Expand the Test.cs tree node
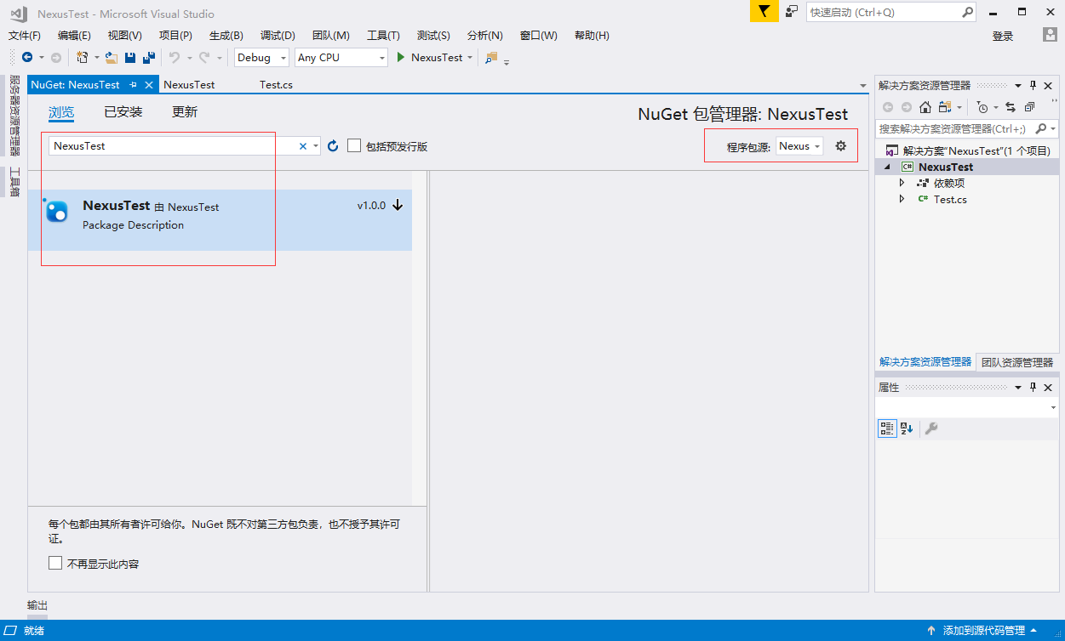 coord(902,199)
